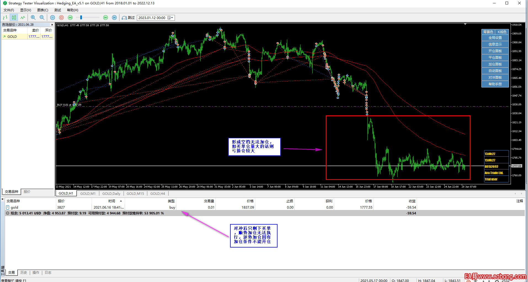This screenshot has height=282, width=528.
Task: Click the chart shift triangle marker at top
Action: [465, 24]
